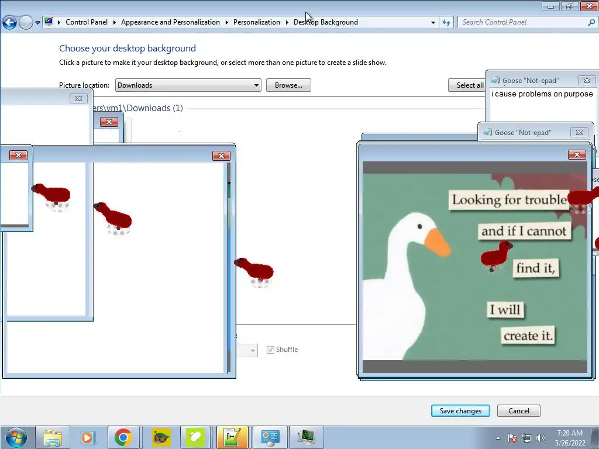This screenshot has width=599, height=449.
Task: Expand arrow after Appearance and Personalization
Action: click(x=226, y=23)
